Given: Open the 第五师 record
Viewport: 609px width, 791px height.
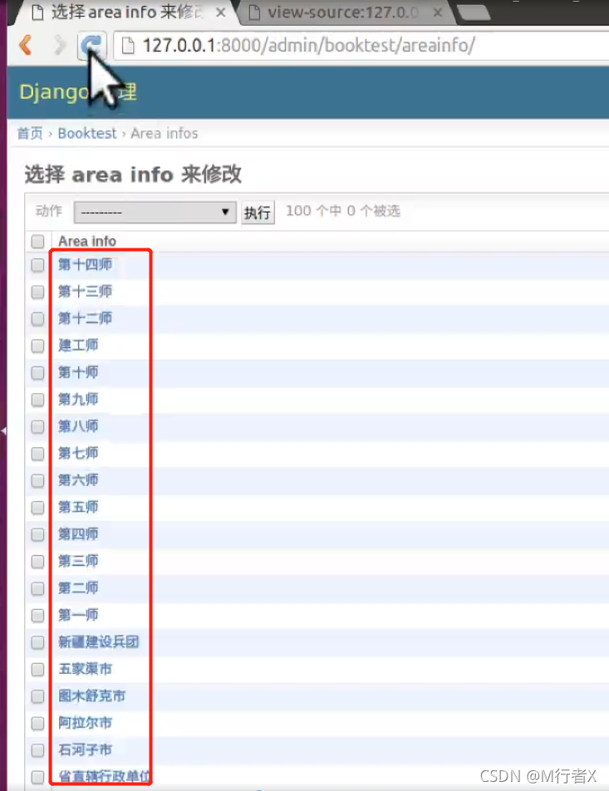Looking at the screenshot, I should (78, 507).
